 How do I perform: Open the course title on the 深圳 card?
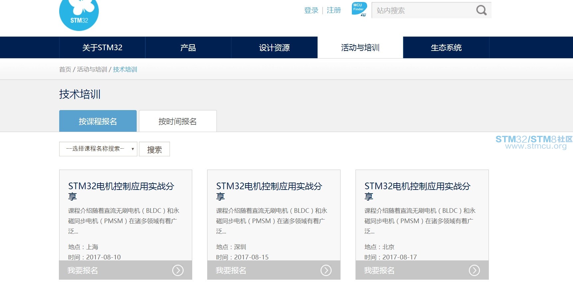click(x=269, y=191)
